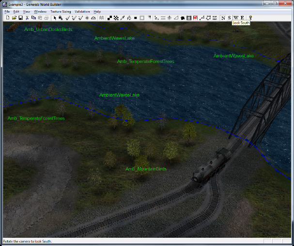Viewport: 294px width, 246px height.
Task: Choose the dashed-lines road tool
Action: (163, 18)
